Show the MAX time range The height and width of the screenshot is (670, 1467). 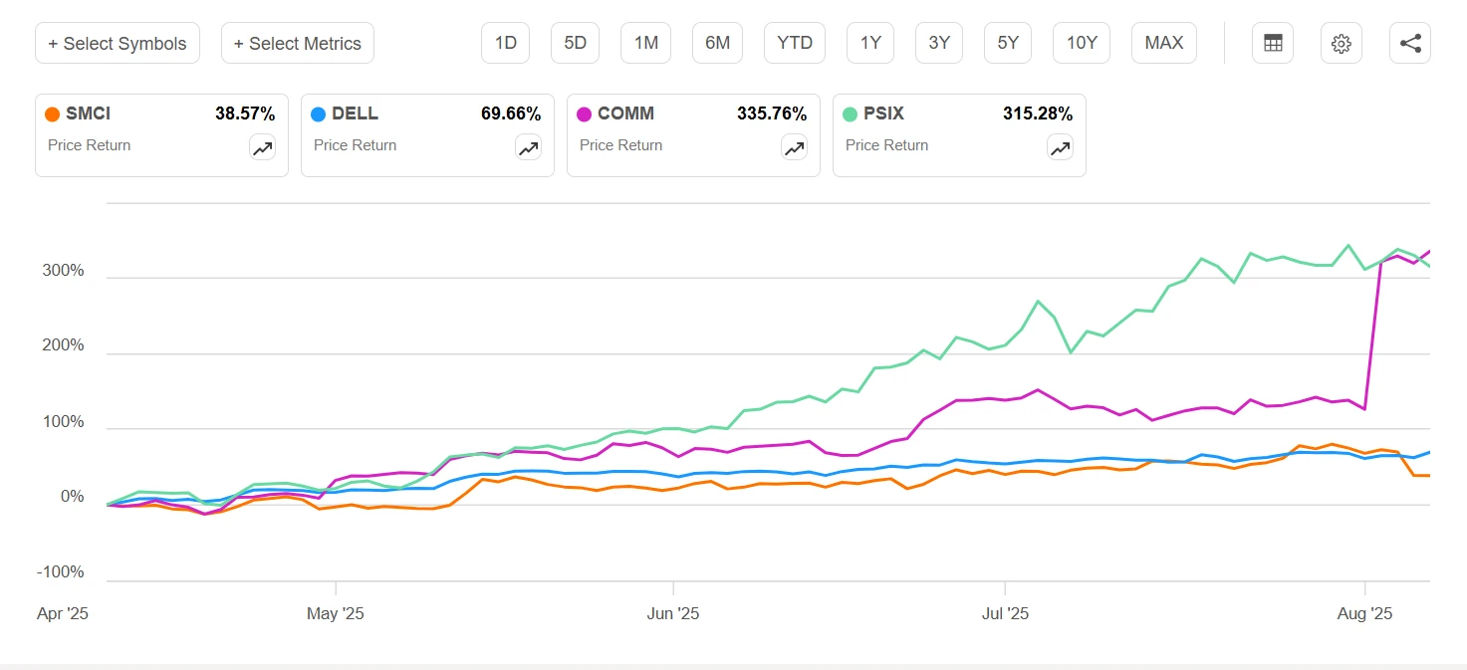[1163, 43]
